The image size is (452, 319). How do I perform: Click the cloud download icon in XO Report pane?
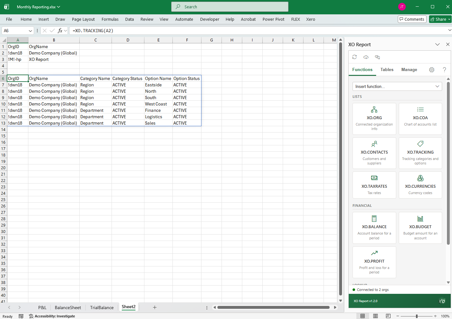366,57
